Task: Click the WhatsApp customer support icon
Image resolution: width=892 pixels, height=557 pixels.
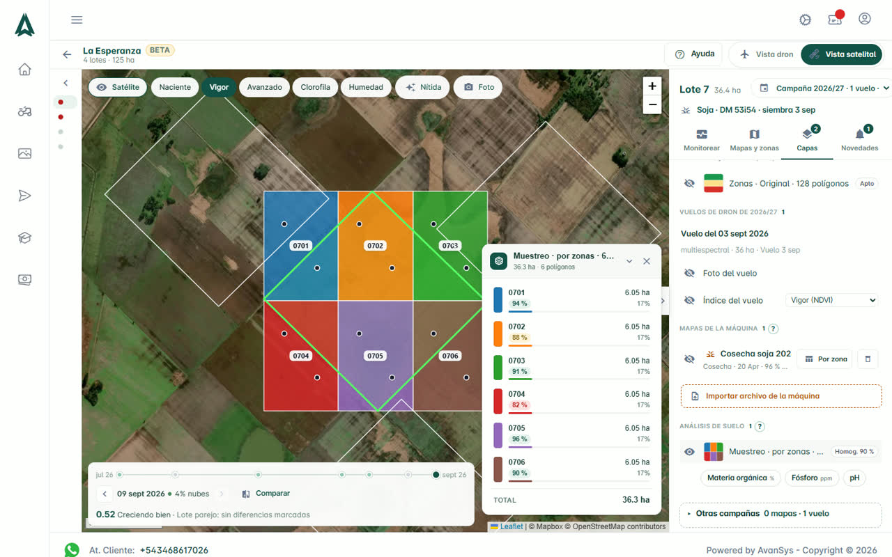Action: (x=72, y=550)
